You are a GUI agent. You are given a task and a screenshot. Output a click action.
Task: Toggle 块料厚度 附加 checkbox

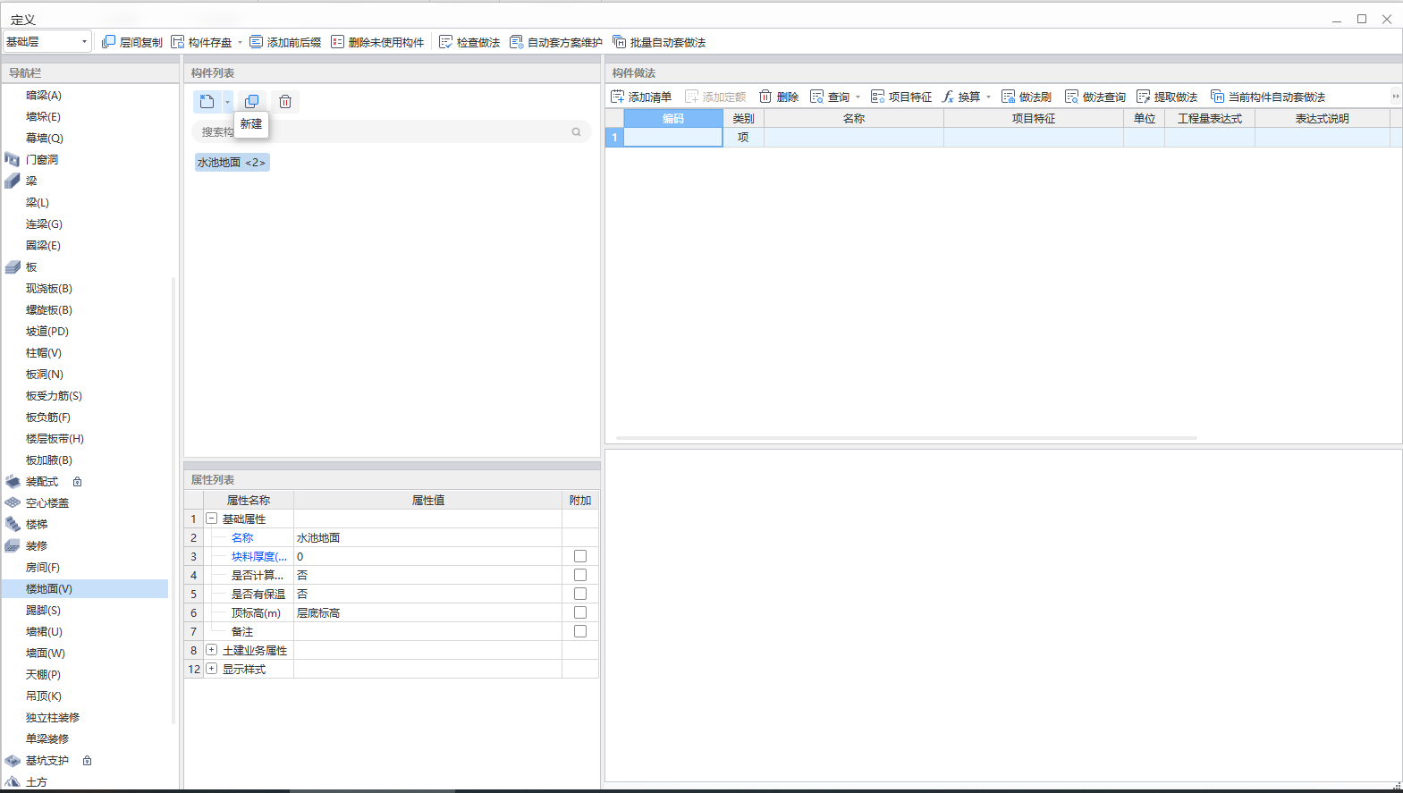tap(580, 556)
